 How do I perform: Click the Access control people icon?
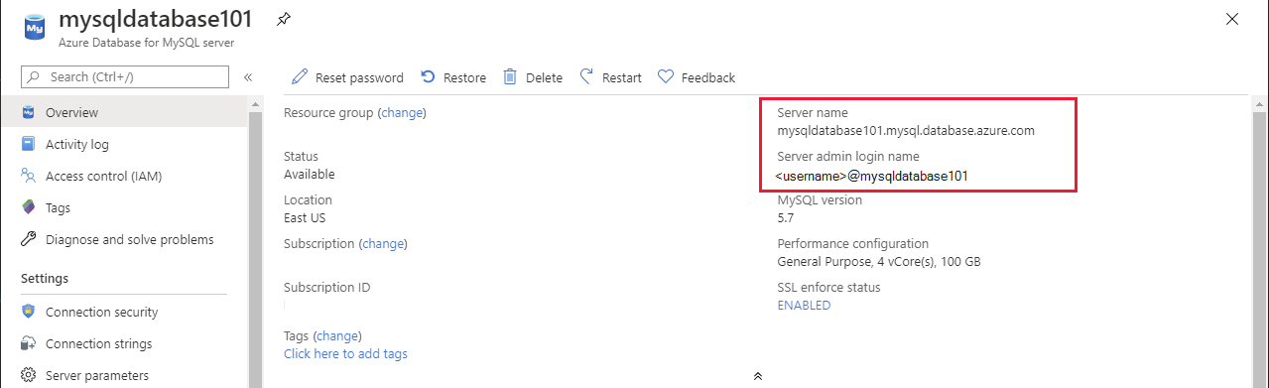29,176
